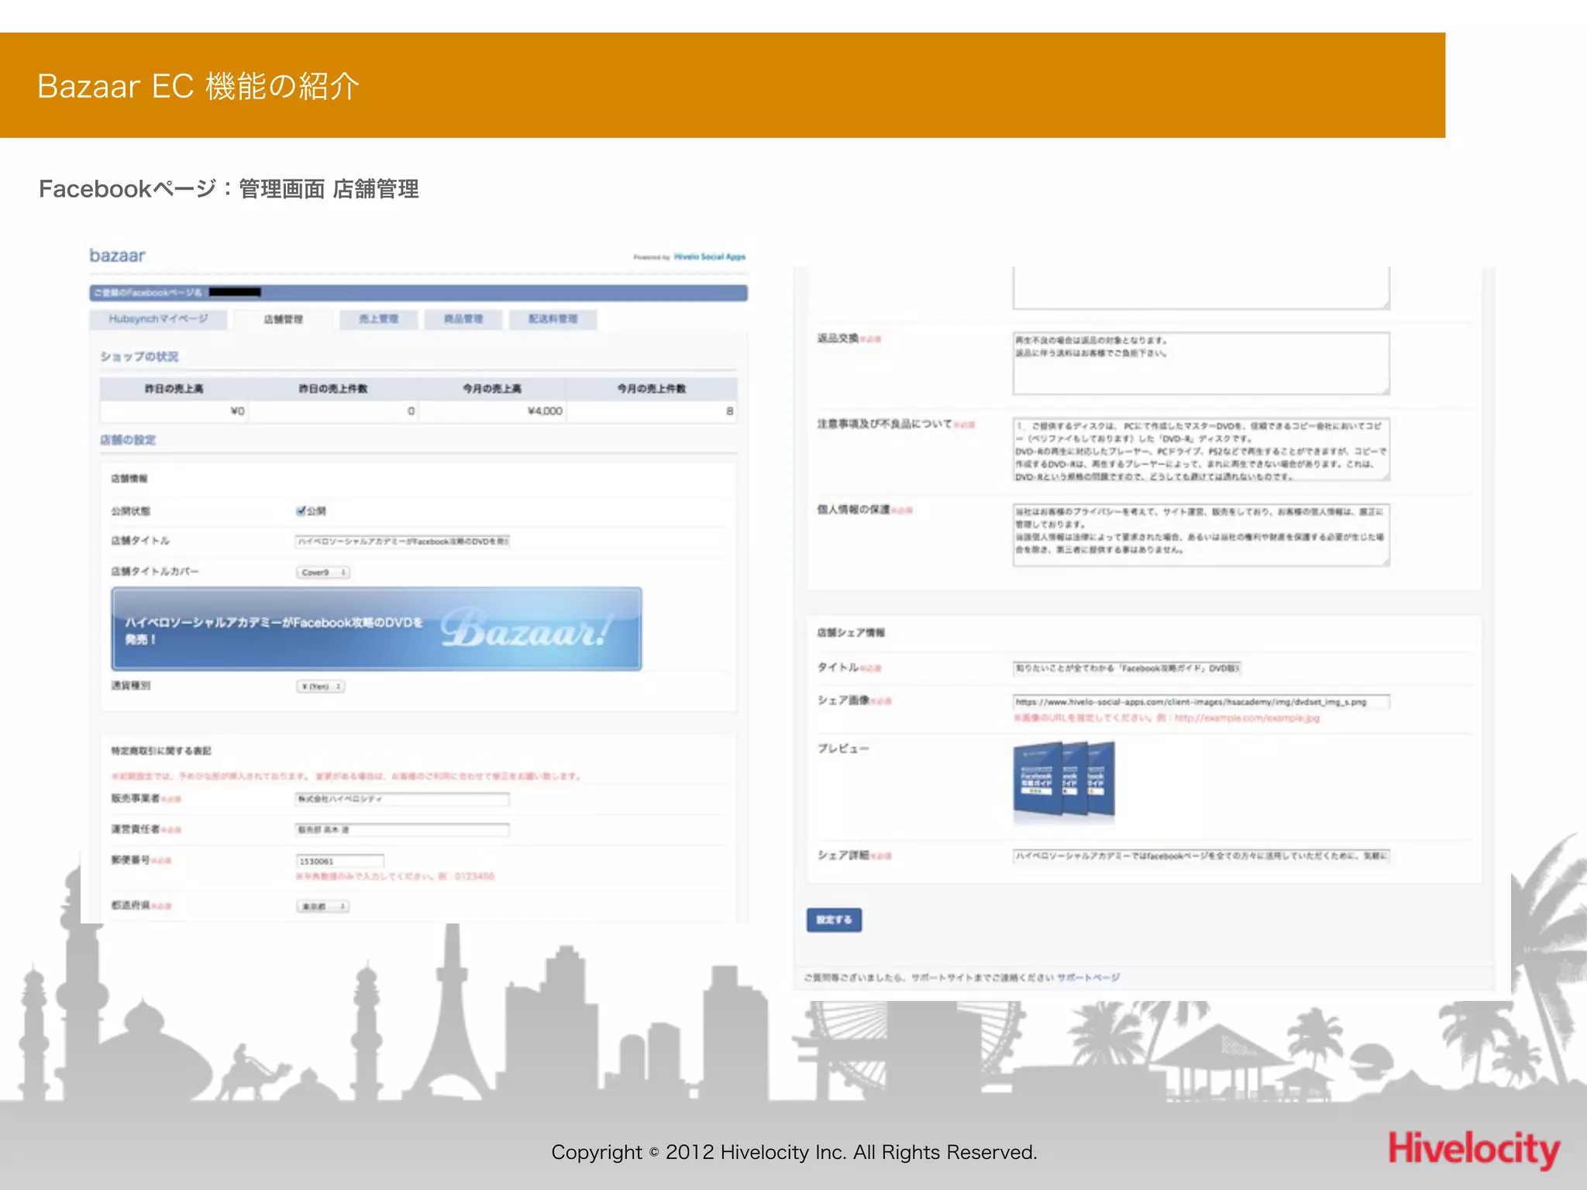
Task: Click the bazaar logo in the admin header
Action: (117, 256)
